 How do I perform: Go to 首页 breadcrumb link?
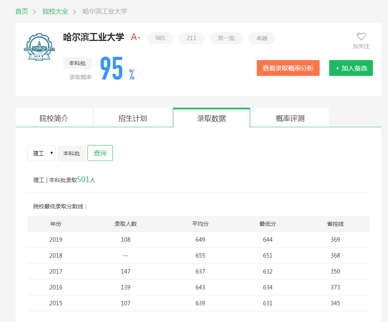tap(22, 12)
